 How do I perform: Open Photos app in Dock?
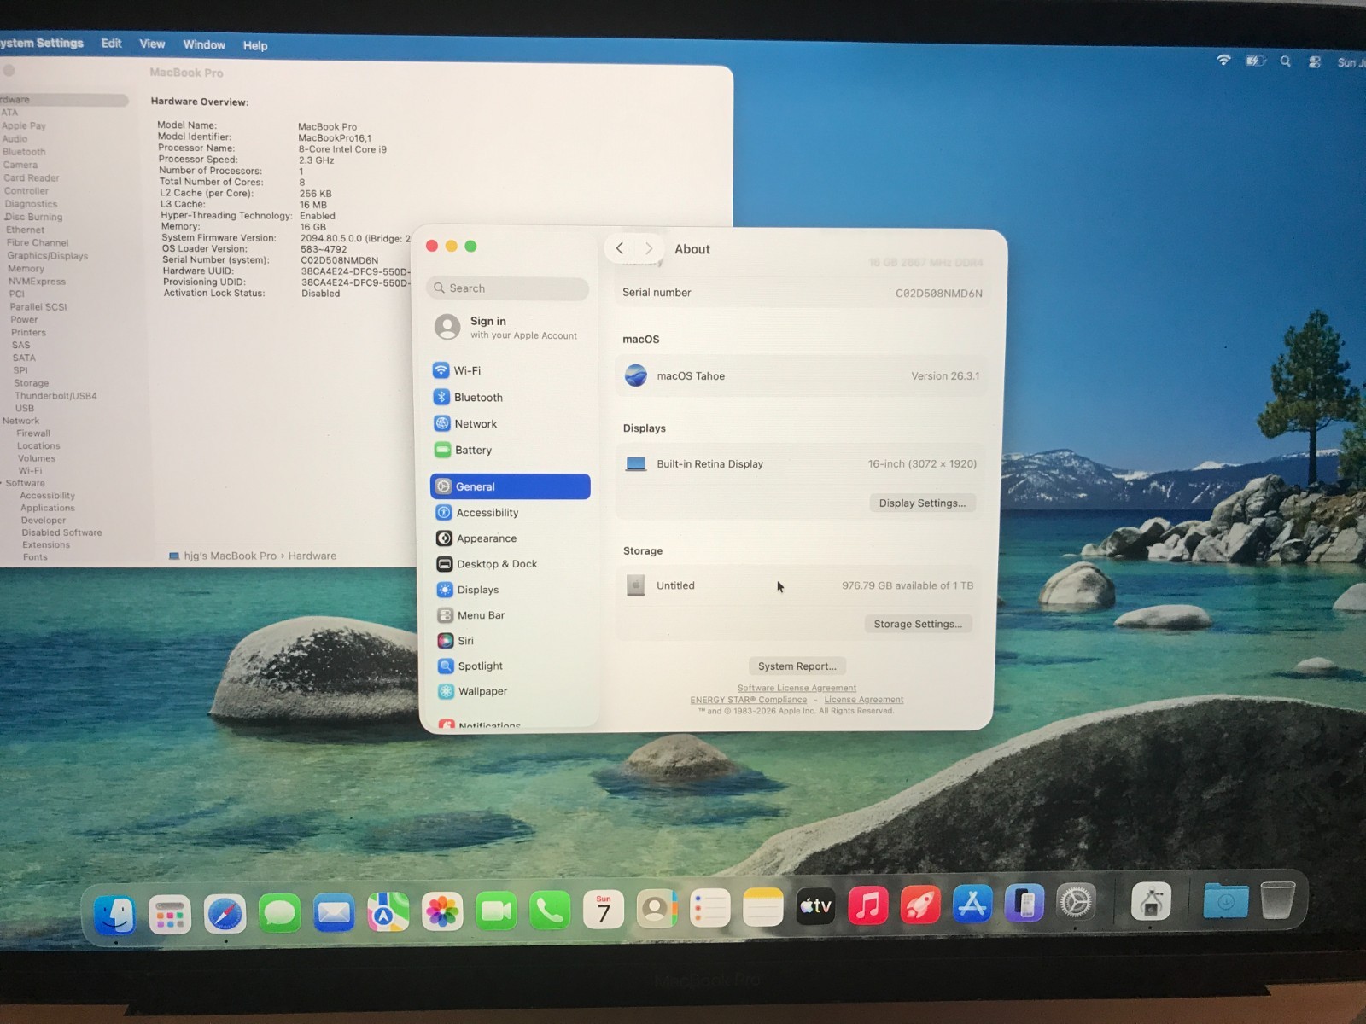coord(442,912)
